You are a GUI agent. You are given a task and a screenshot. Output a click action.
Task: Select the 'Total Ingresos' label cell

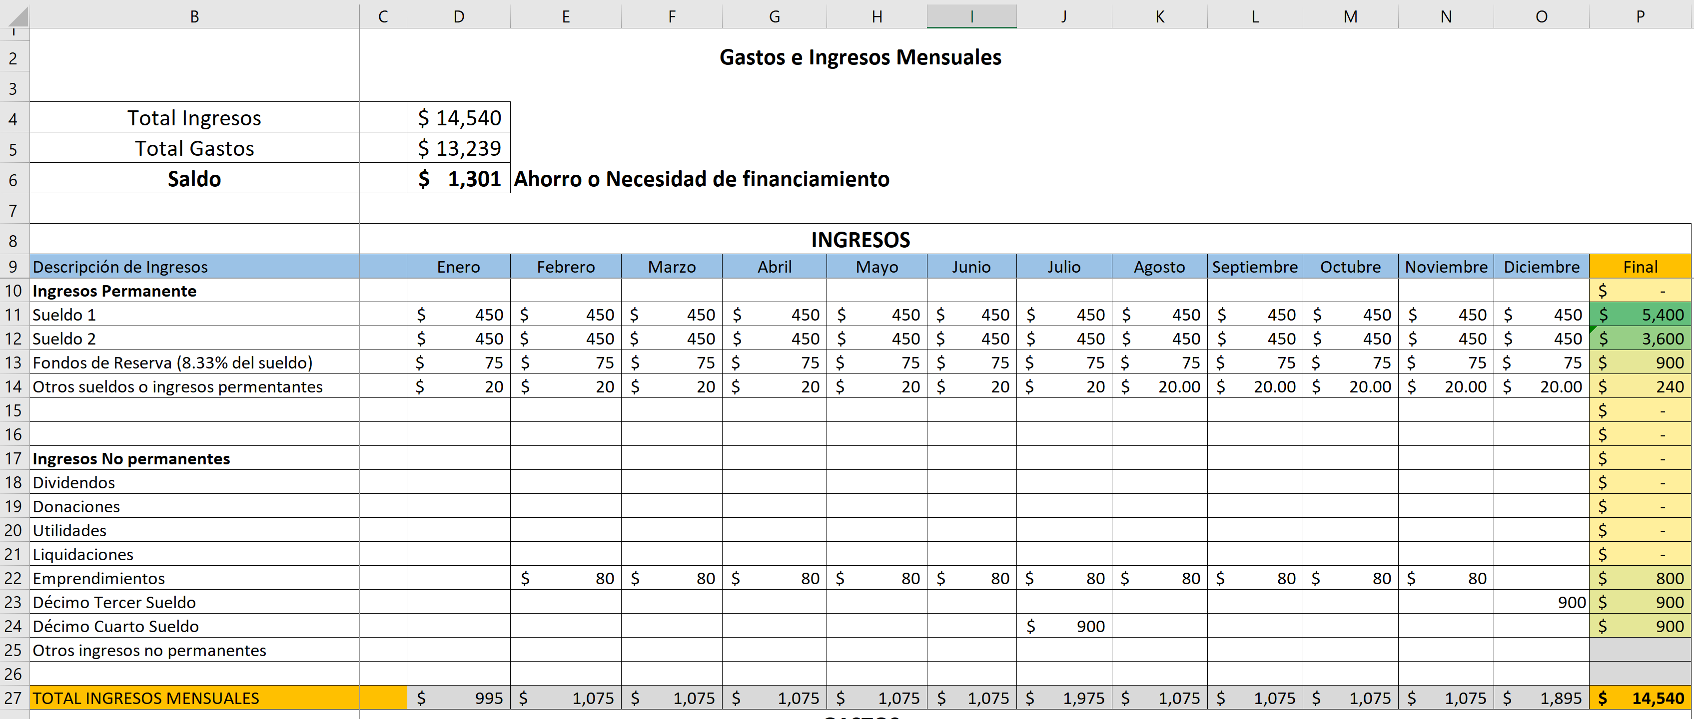(194, 118)
